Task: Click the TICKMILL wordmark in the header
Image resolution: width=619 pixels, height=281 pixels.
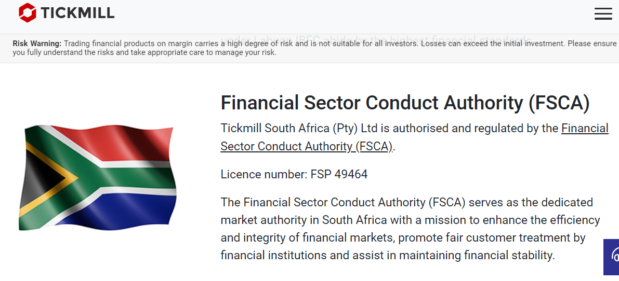Action: click(x=77, y=13)
